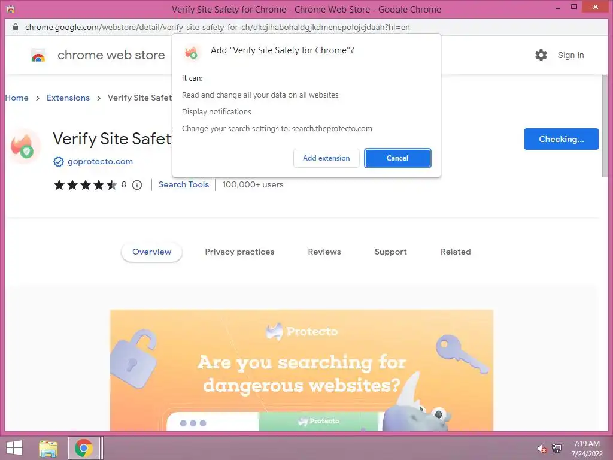The width and height of the screenshot is (613, 460).
Task: Click the '100,000+ users' text
Action: point(253,184)
